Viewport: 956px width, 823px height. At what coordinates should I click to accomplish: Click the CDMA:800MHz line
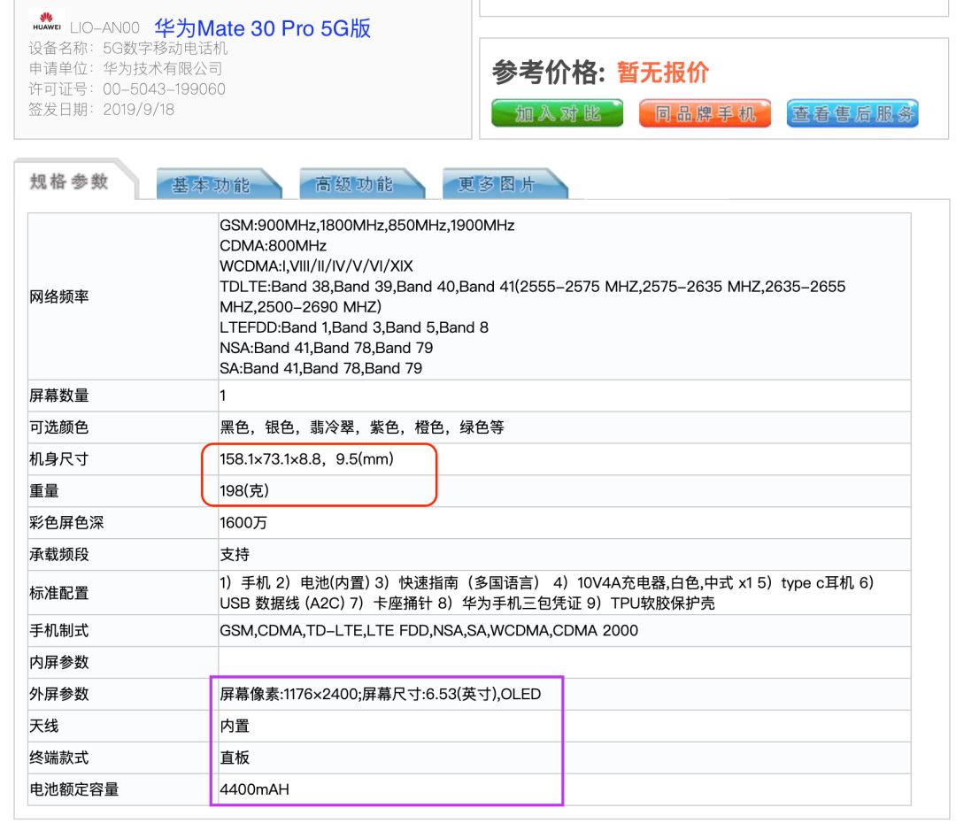tap(274, 246)
